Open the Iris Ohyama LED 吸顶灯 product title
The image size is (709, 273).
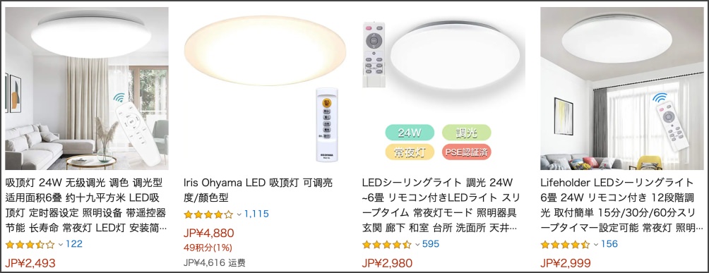[258, 190]
